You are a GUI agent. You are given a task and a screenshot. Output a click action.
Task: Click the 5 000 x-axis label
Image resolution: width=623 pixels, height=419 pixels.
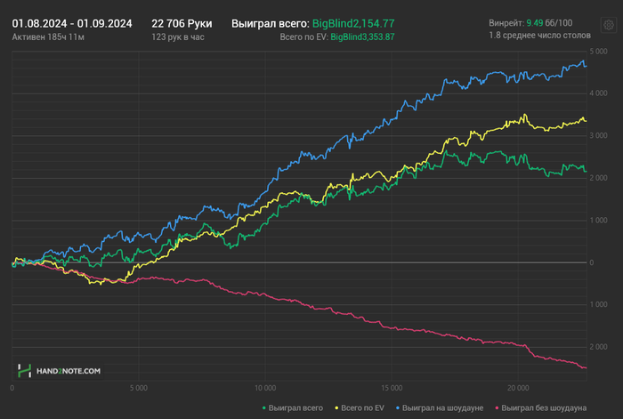[139, 388]
